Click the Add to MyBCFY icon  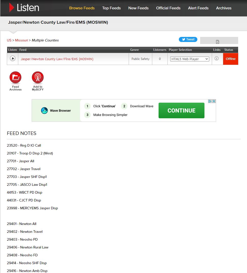point(37,77)
